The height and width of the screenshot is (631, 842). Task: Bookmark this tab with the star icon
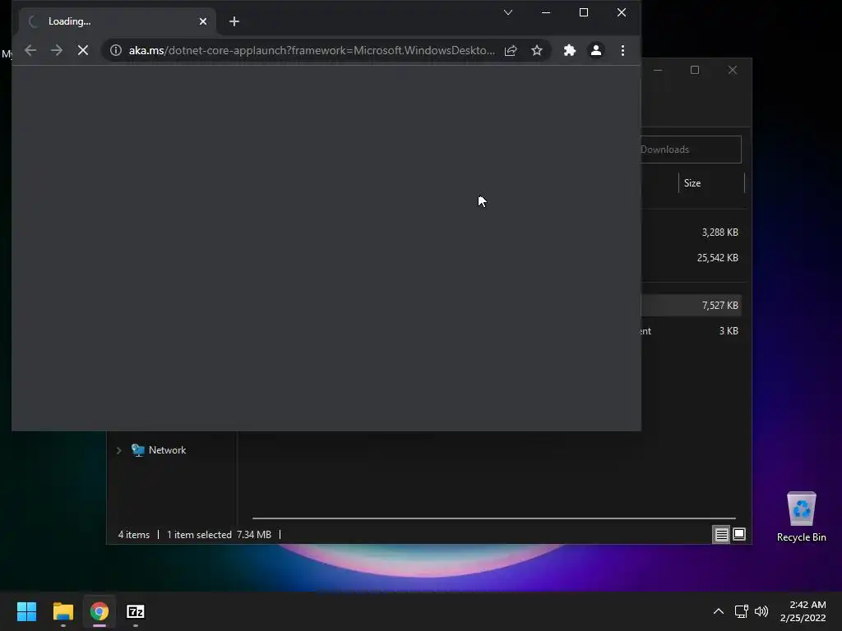click(x=536, y=50)
